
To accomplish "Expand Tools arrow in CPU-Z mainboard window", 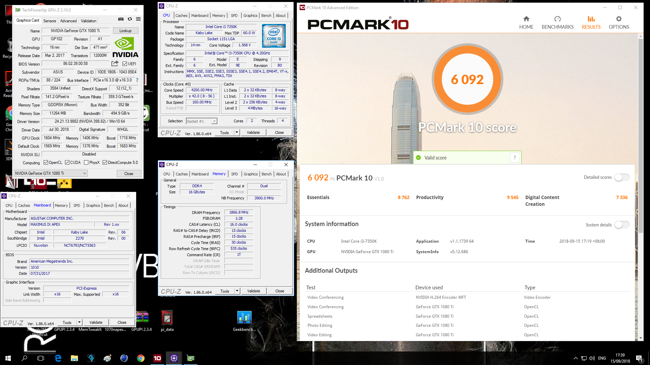I will coord(79,322).
